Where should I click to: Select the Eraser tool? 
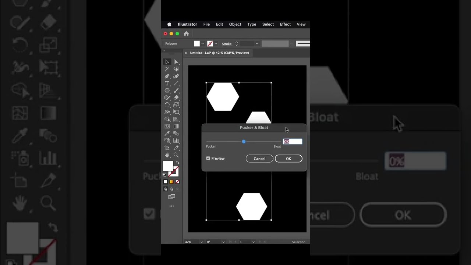176,98
